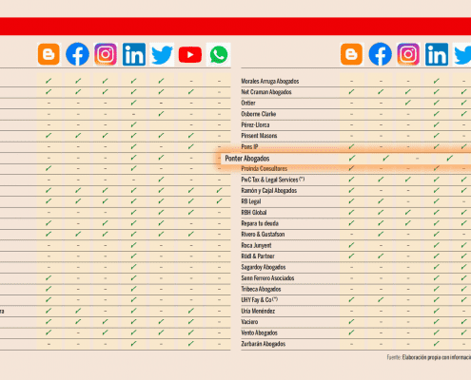The width and height of the screenshot is (471, 380).
Task: Click the Pinsent Masons firm name
Action: 259,136
